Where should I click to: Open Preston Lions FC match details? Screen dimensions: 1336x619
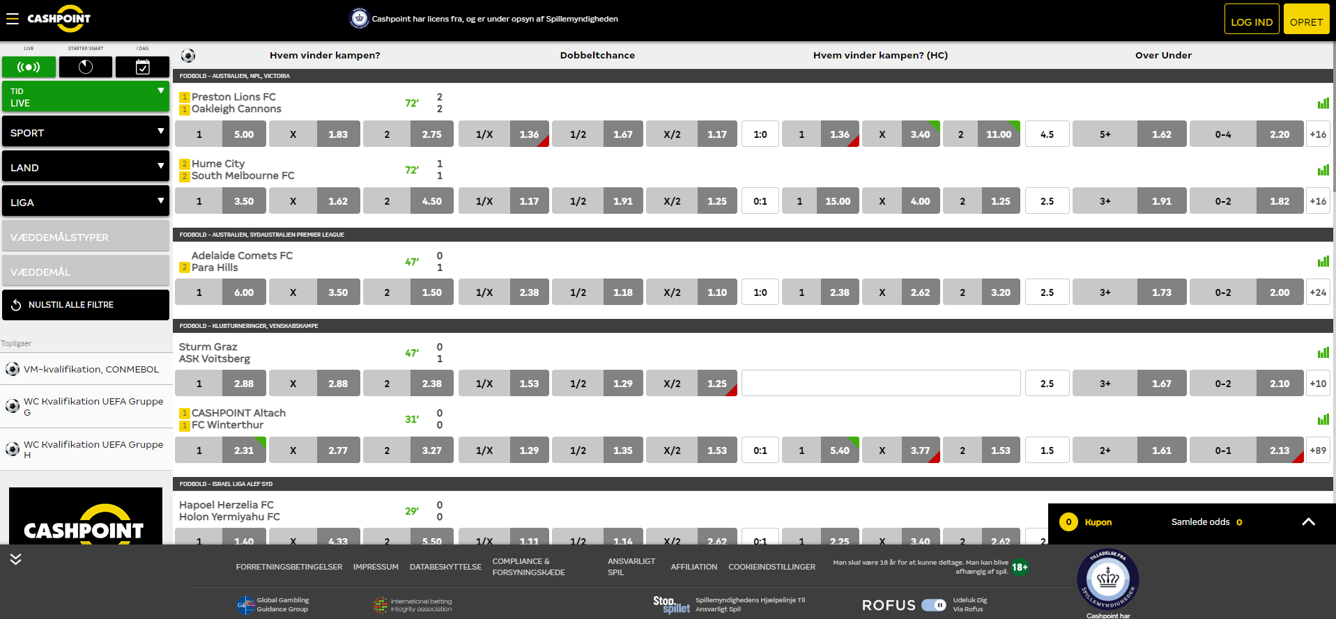(x=233, y=97)
